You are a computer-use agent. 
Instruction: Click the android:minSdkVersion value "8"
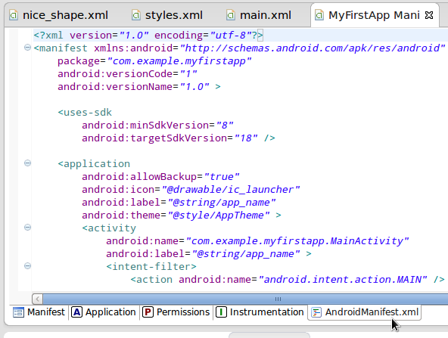225,125
